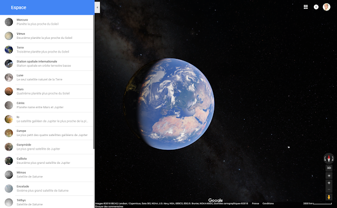337x208 pixels.
Task: Click the Cérès dwarf planet icon
Action: [9, 105]
